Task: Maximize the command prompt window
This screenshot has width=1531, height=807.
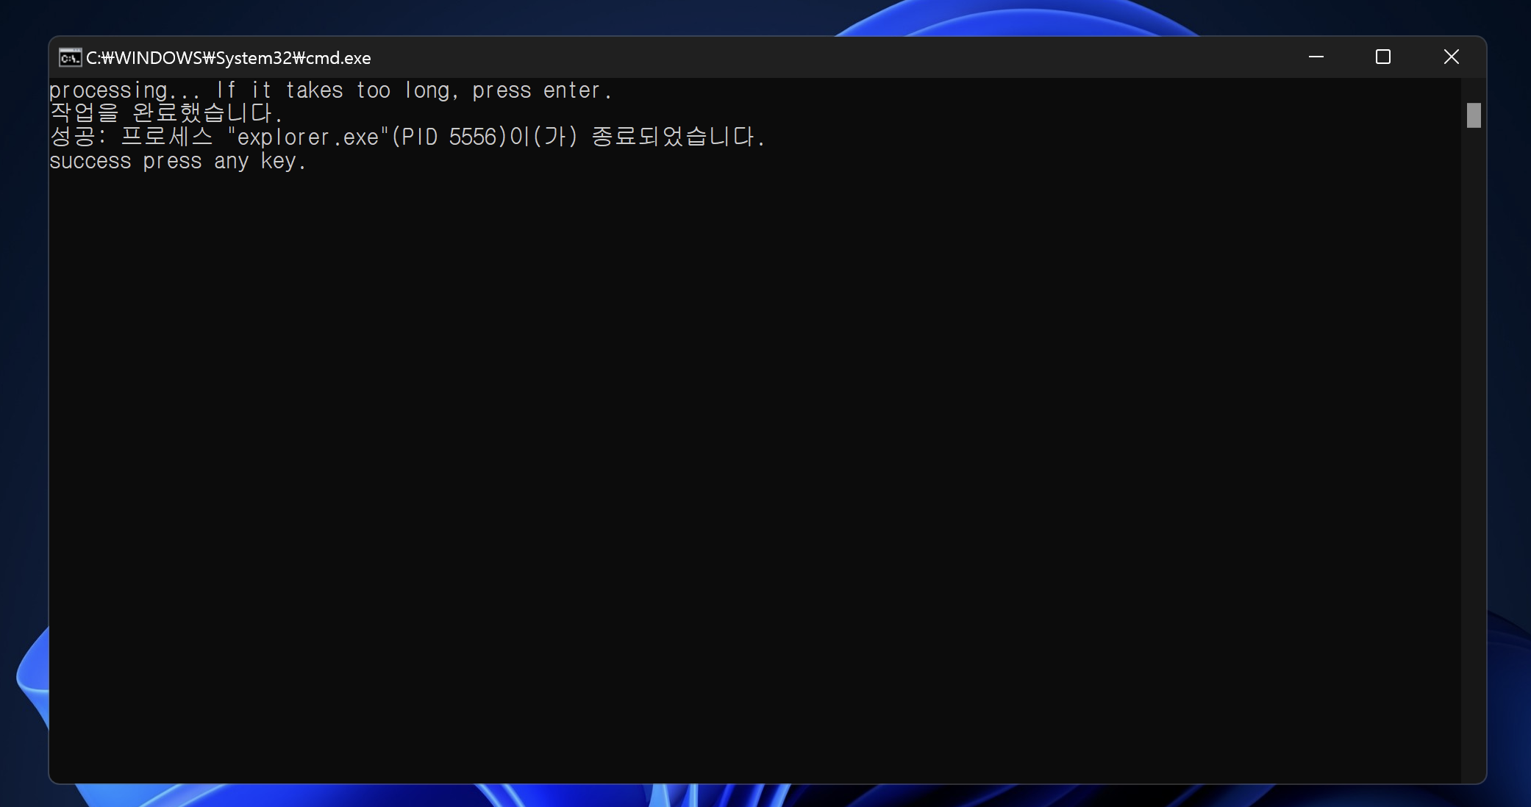Action: click(x=1382, y=57)
